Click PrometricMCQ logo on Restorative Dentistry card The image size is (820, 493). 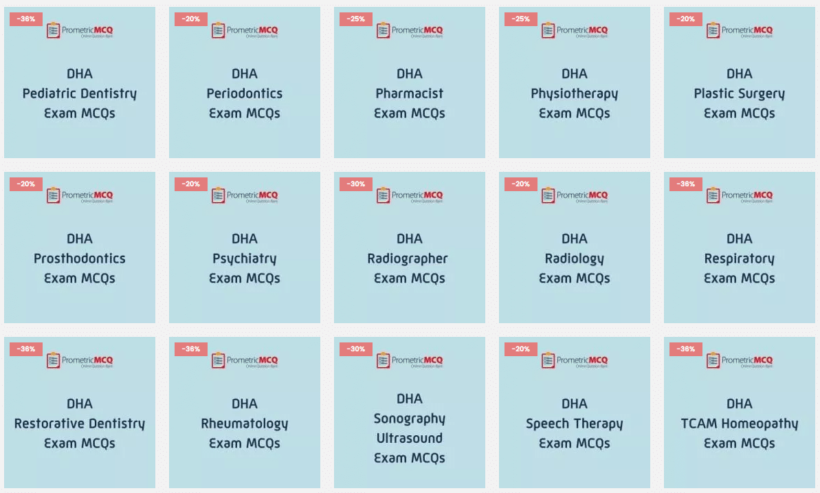click(x=80, y=360)
